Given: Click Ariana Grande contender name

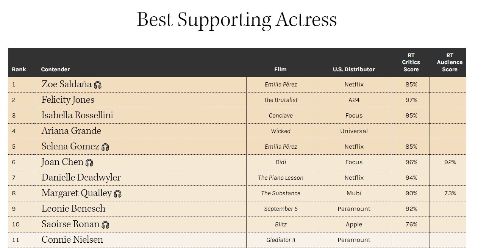Looking at the screenshot, I should (x=71, y=131).
